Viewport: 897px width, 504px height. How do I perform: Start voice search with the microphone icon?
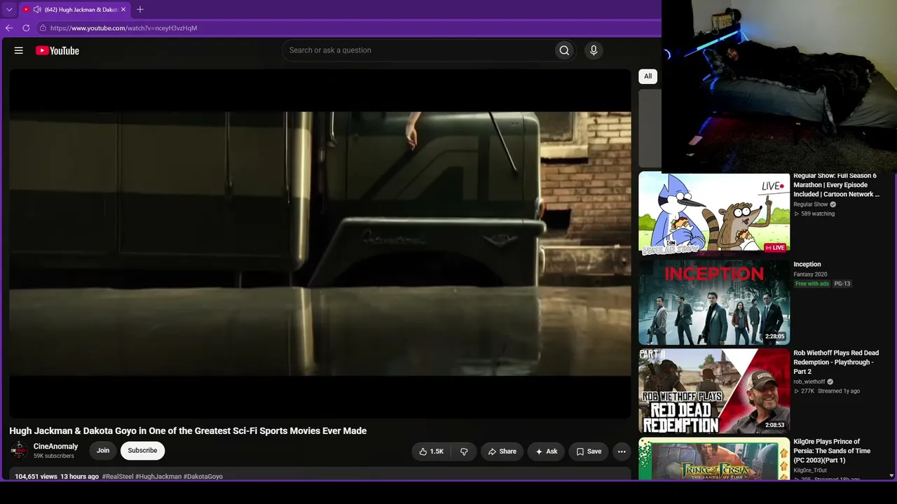pos(594,50)
